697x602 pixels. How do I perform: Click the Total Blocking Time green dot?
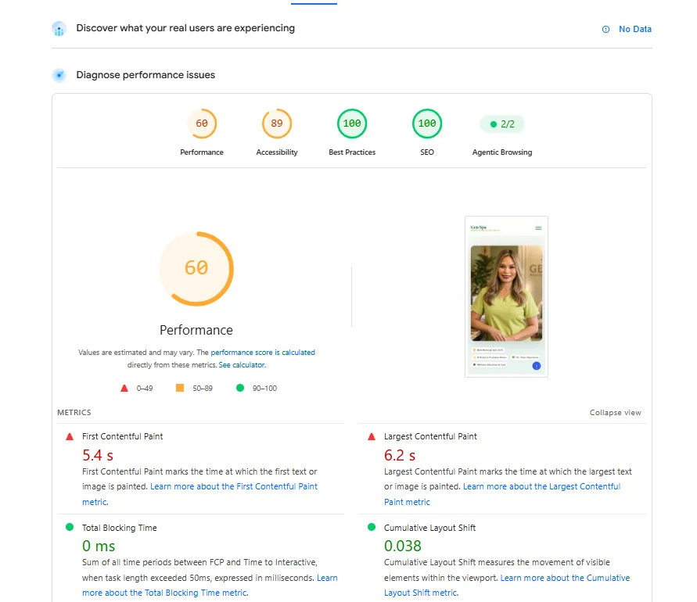coord(70,528)
